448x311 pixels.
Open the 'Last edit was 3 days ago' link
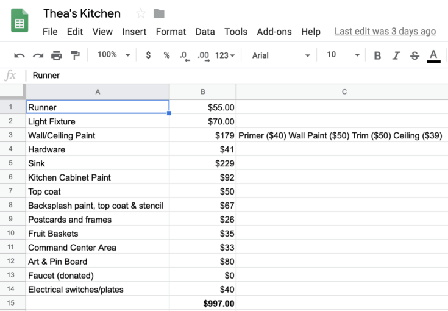385,32
